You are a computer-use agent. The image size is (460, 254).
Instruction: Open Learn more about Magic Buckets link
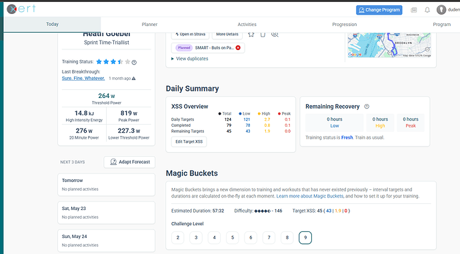(x=310, y=196)
